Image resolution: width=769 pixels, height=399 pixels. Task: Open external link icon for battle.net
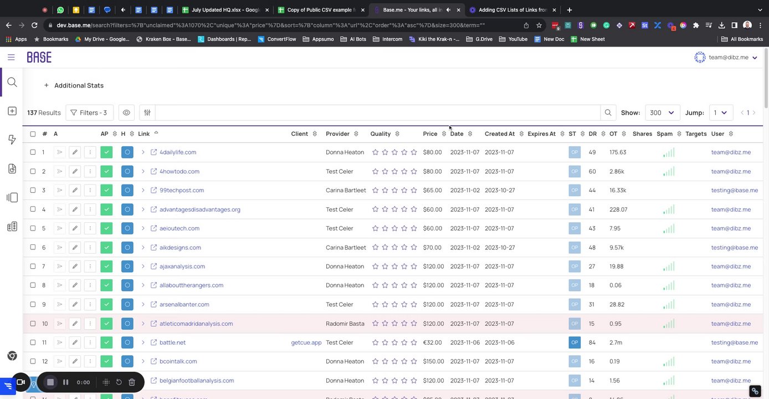coord(154,342)
